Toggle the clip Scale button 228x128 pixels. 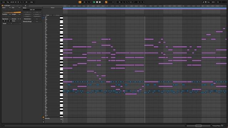pos(5,23)
